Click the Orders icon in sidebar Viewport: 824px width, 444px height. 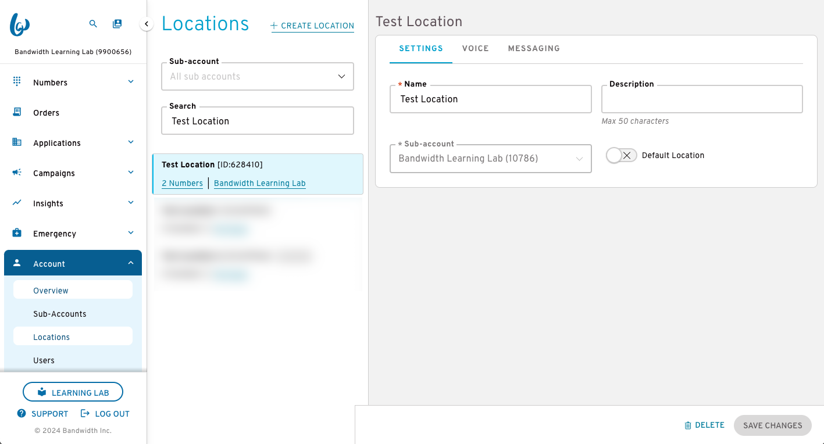17,112
